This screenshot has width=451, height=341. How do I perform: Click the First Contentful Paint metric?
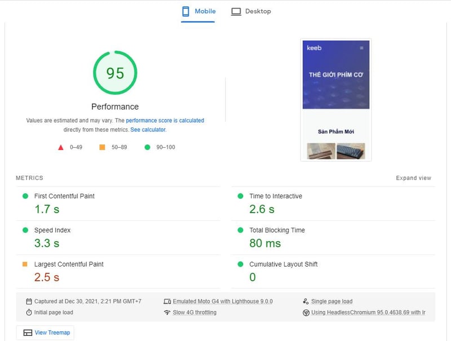tap(64, 196)
